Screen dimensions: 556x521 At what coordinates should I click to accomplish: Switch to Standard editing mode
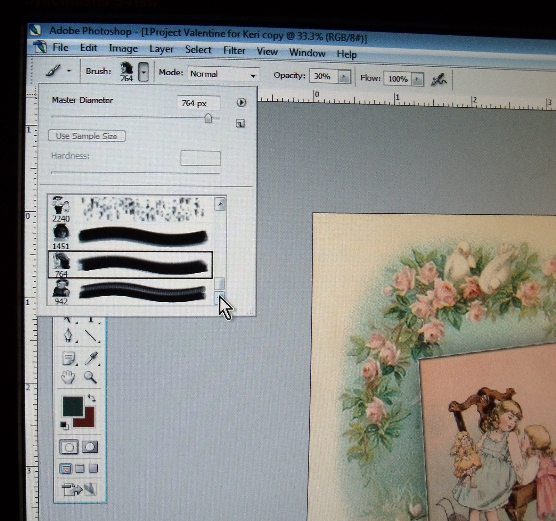[69, 447]
